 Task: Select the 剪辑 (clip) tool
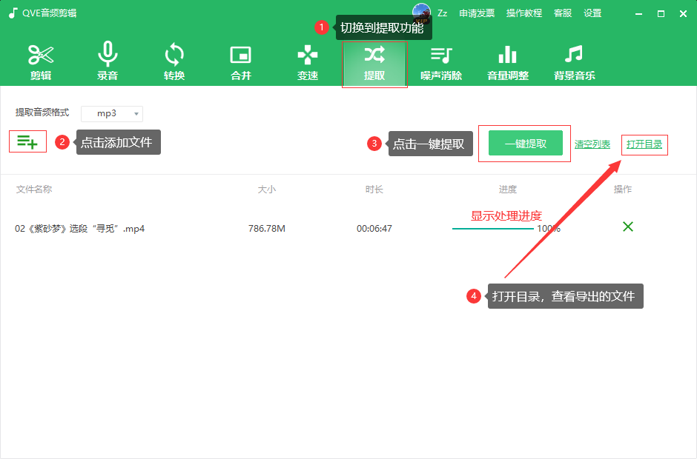(x=40, y=63)
